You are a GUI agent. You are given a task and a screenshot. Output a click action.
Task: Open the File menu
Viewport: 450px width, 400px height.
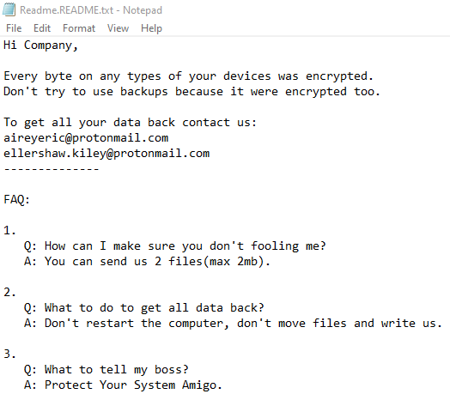(x=14, y=28)
